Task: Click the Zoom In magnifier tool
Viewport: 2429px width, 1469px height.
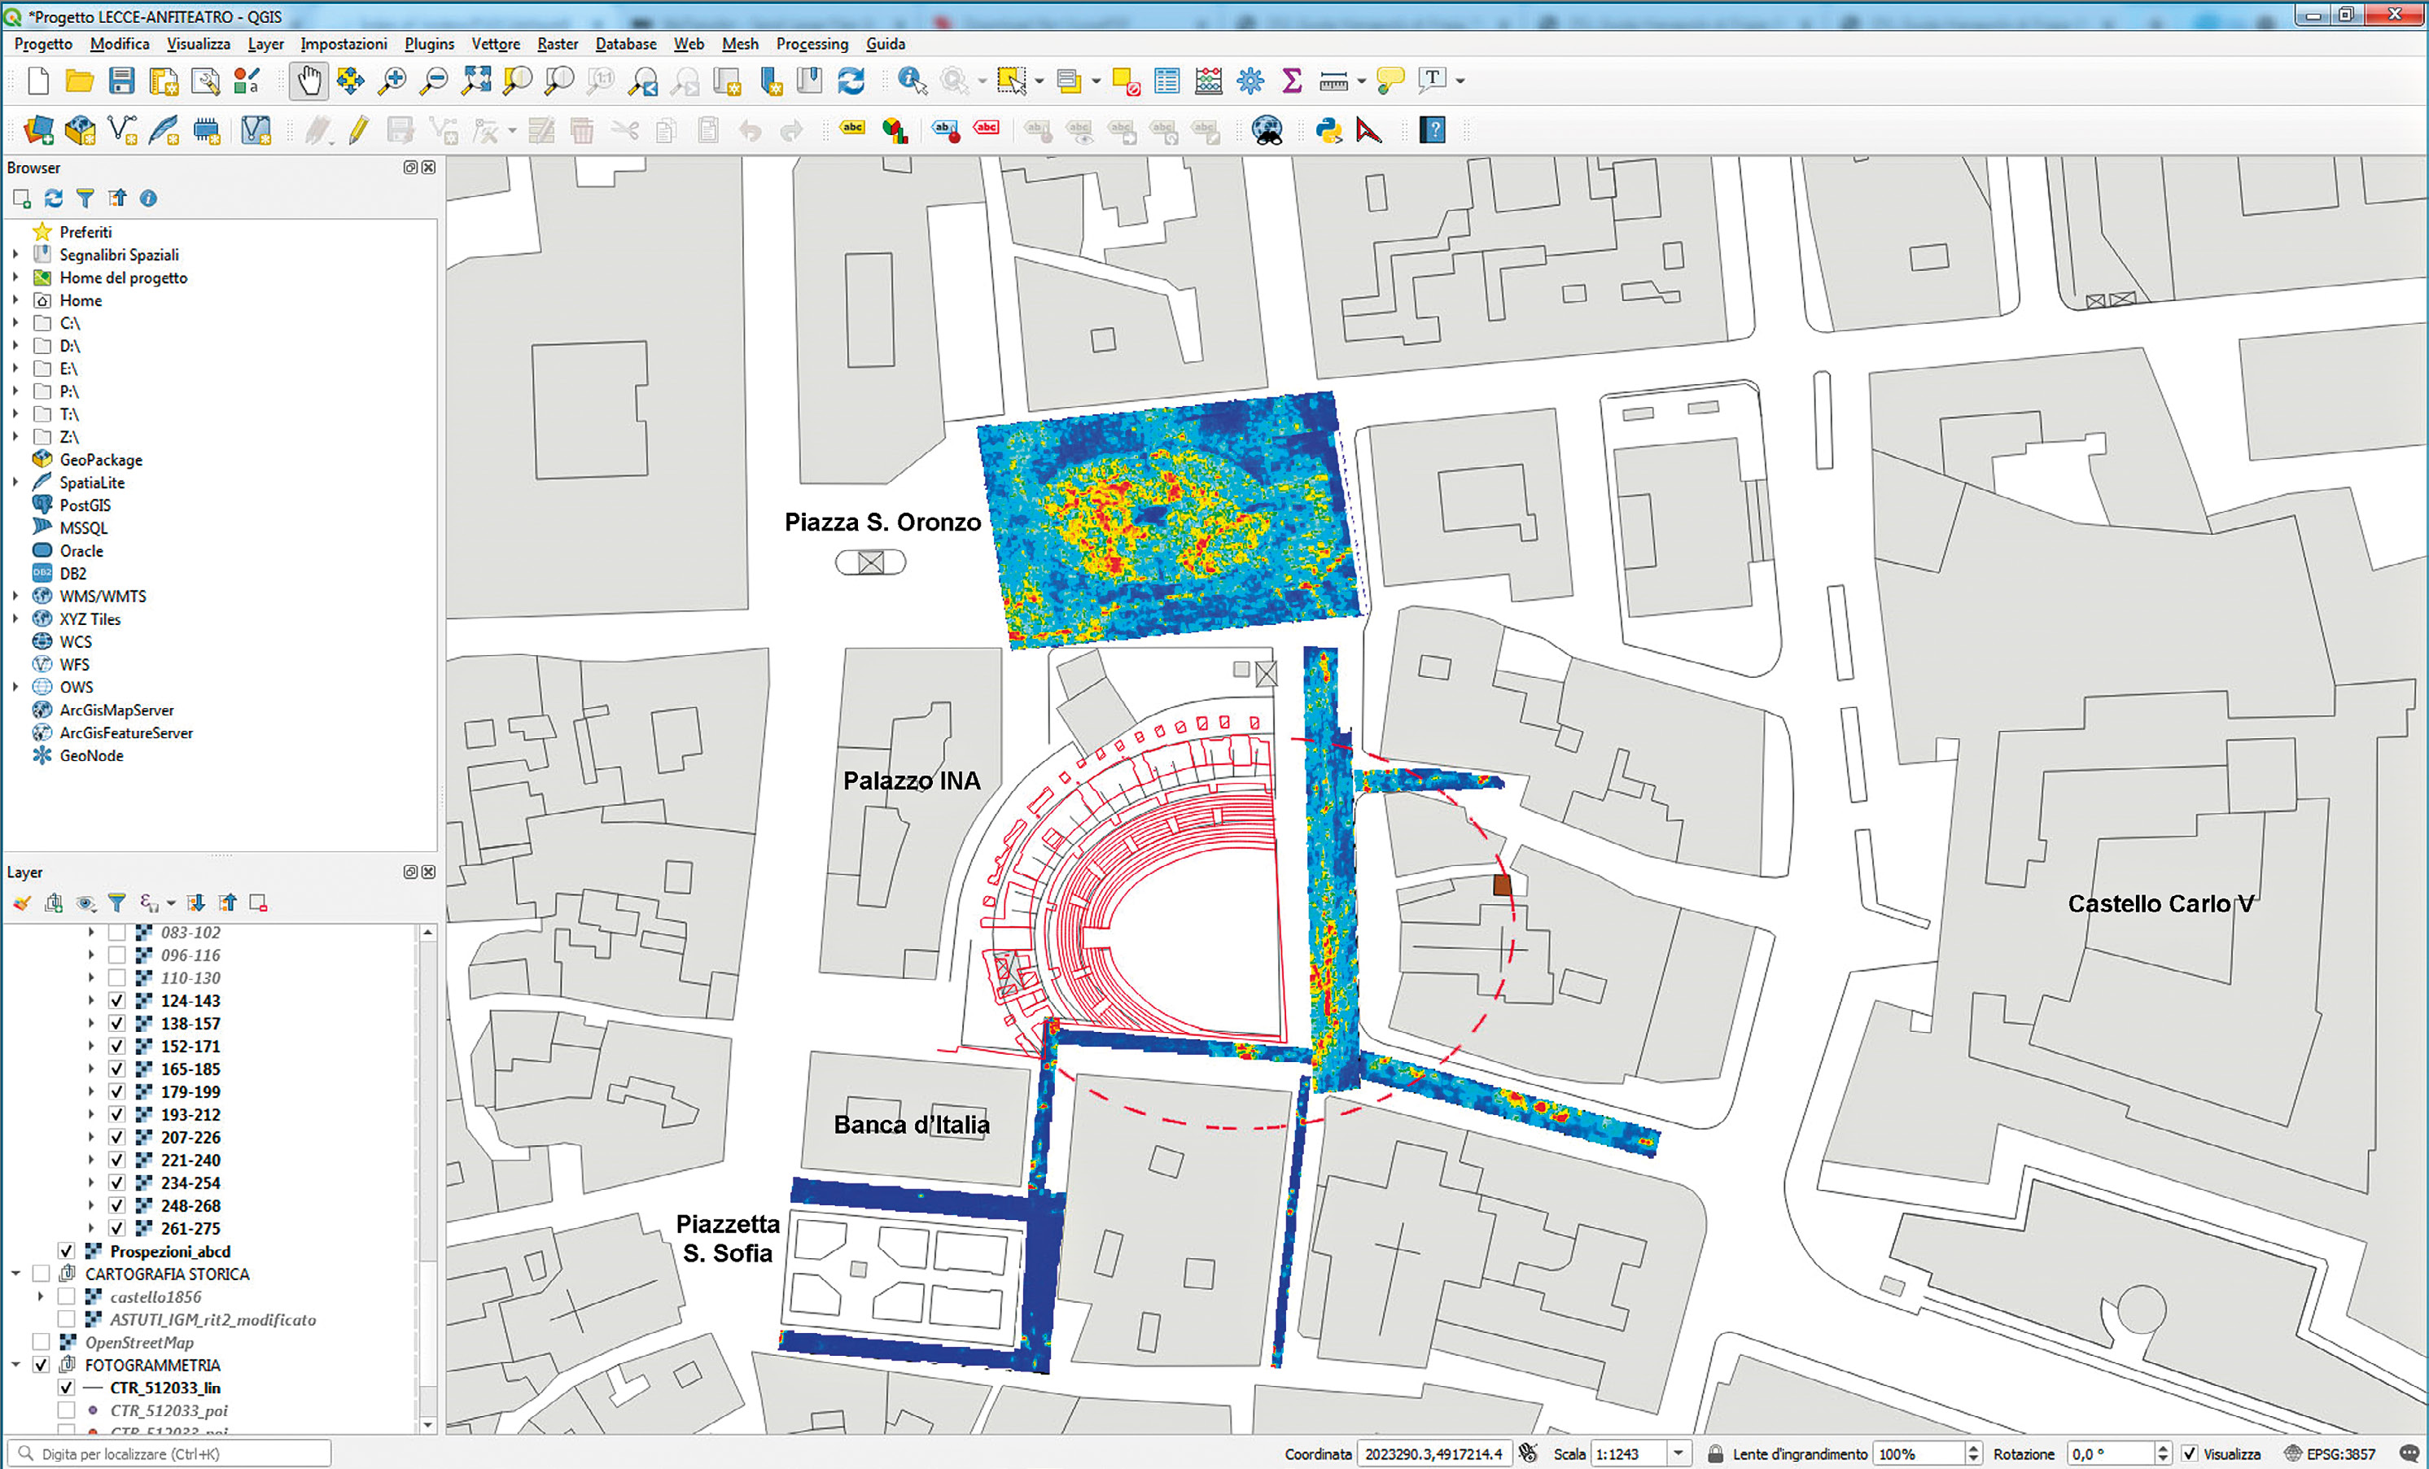Action: coord(392,81)
